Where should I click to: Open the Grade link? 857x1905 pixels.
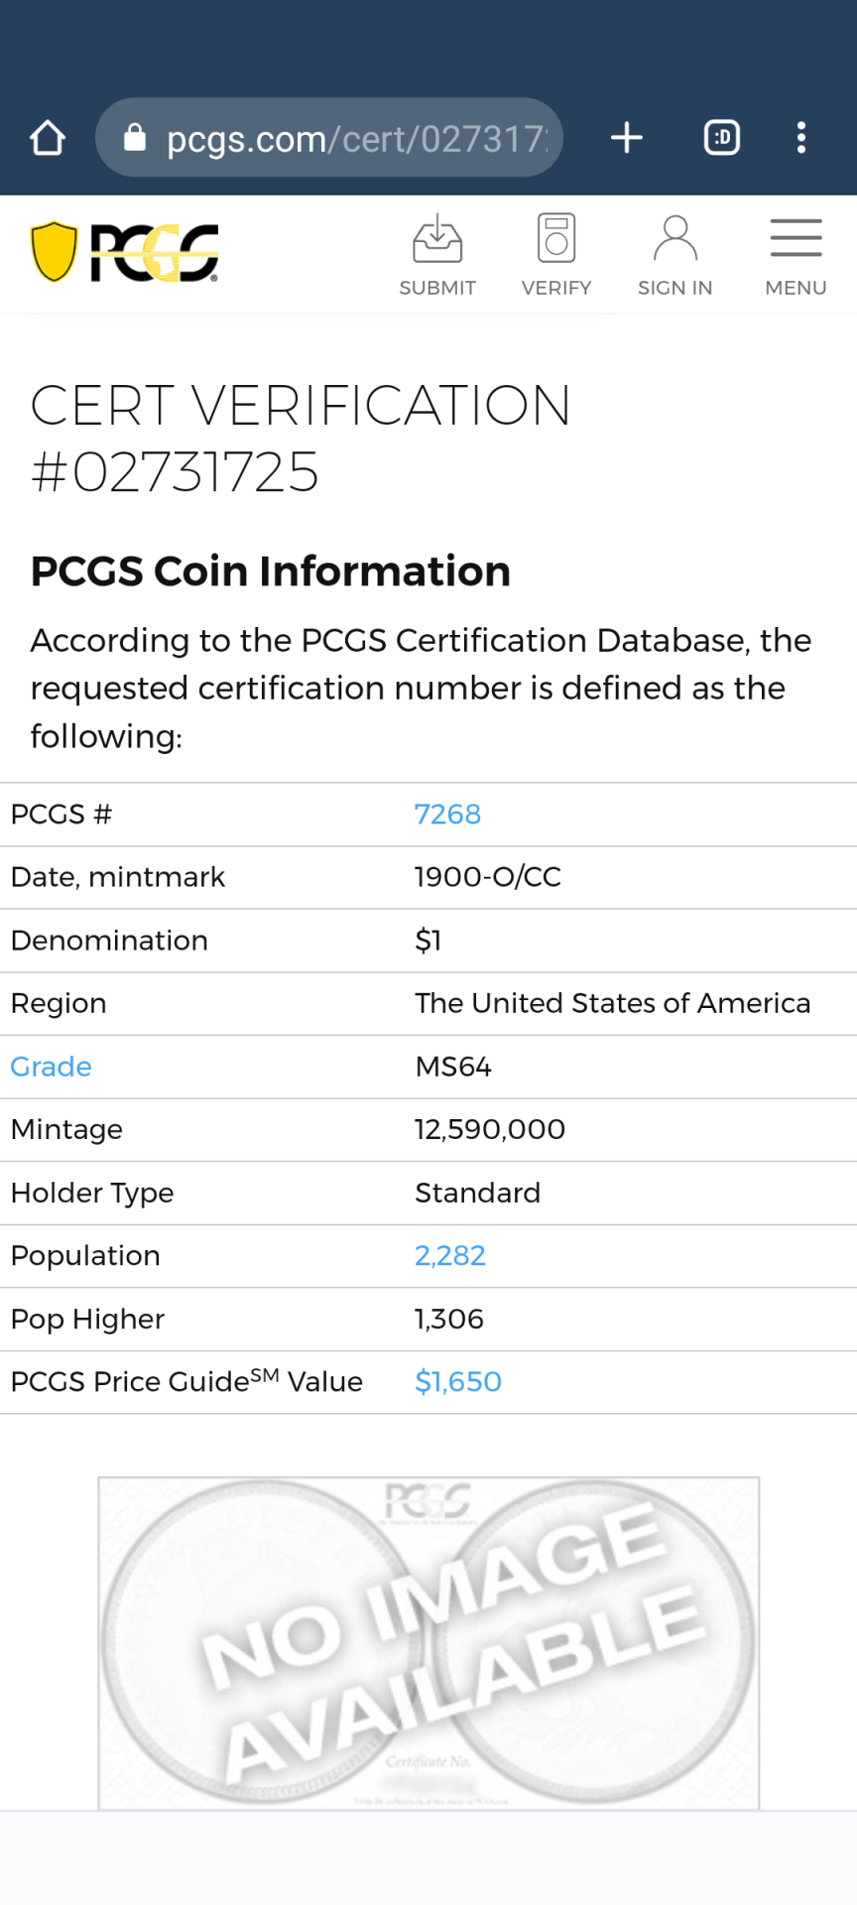[51, 1067]
